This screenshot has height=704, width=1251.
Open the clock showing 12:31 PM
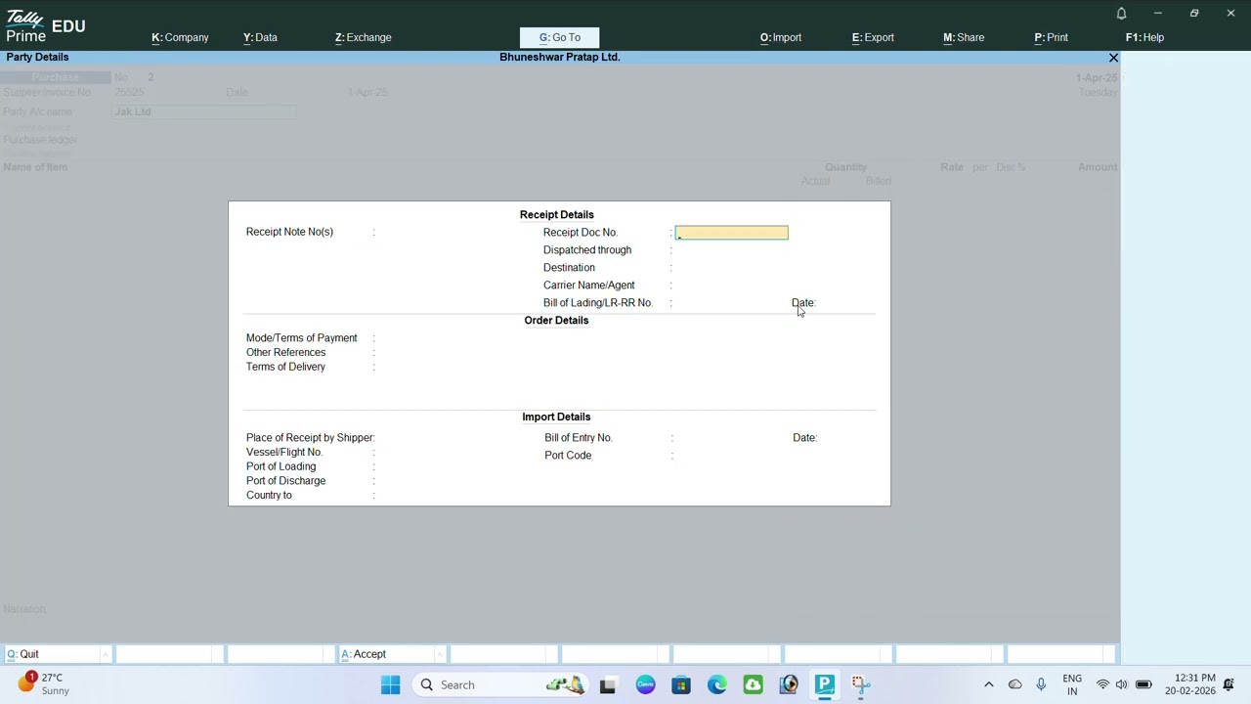(1190, 684)
